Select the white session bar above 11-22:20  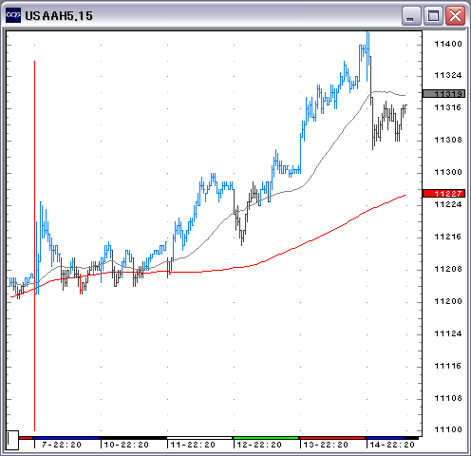pyautogui.click(x=199, y=438)
